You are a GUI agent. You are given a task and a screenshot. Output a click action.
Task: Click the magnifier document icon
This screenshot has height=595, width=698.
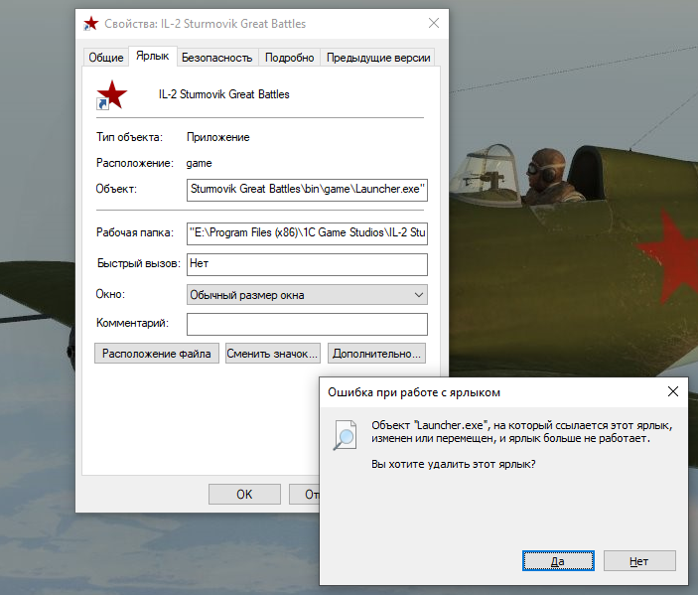345,435
